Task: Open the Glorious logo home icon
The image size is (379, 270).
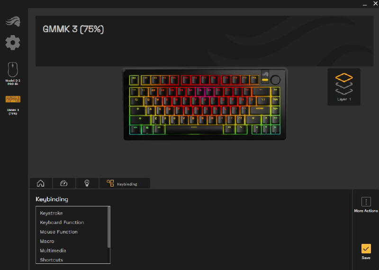Action: (13, 21)
